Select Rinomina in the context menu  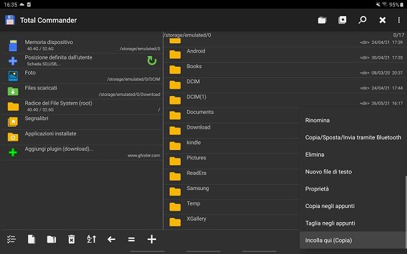tap(353, 121)
